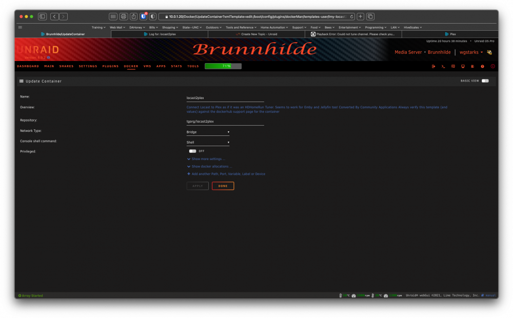
Task: Click the version info icon next to Version 6.9.2
Action: [x=48, y=57]
